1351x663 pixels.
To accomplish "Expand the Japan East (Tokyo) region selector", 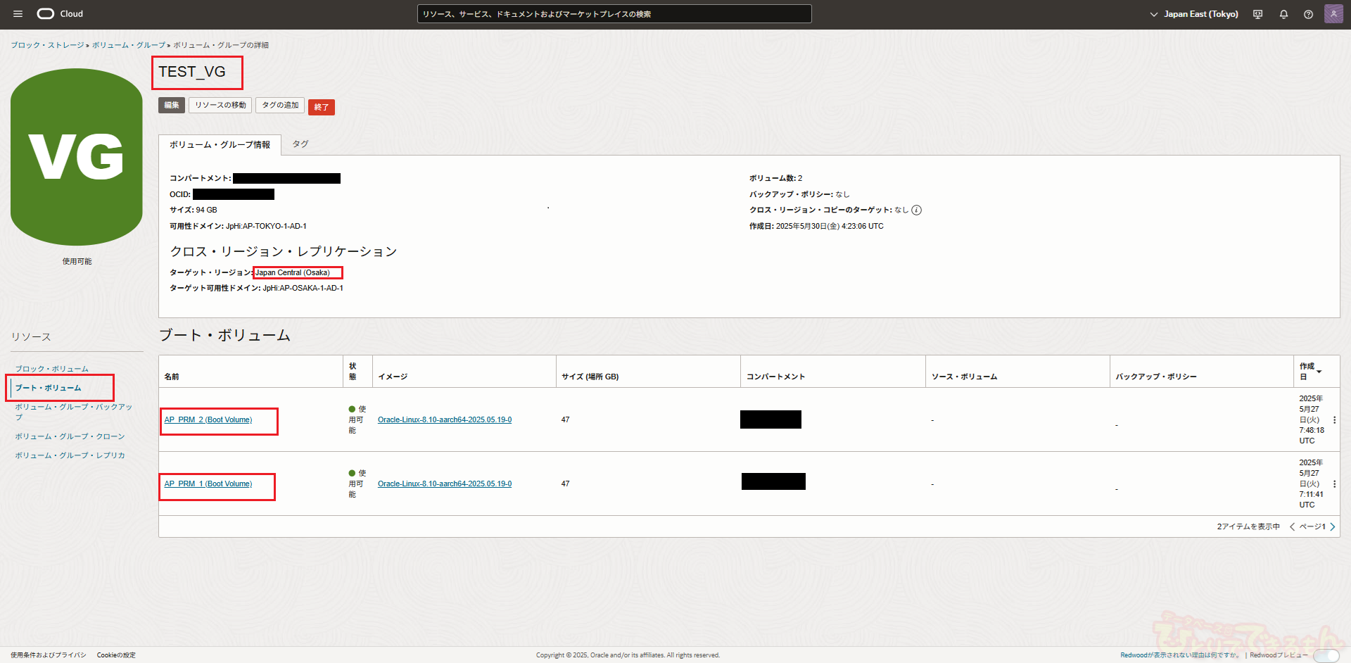I will (x=1194, y=14).
